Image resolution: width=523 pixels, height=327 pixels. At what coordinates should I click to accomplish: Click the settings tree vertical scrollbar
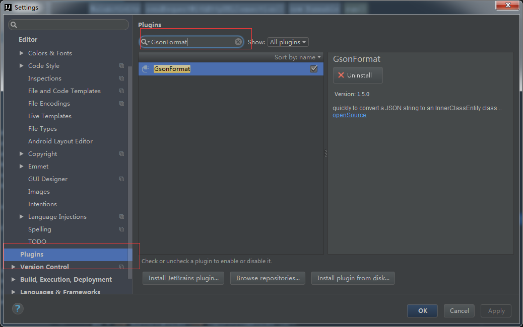[130, 173]
